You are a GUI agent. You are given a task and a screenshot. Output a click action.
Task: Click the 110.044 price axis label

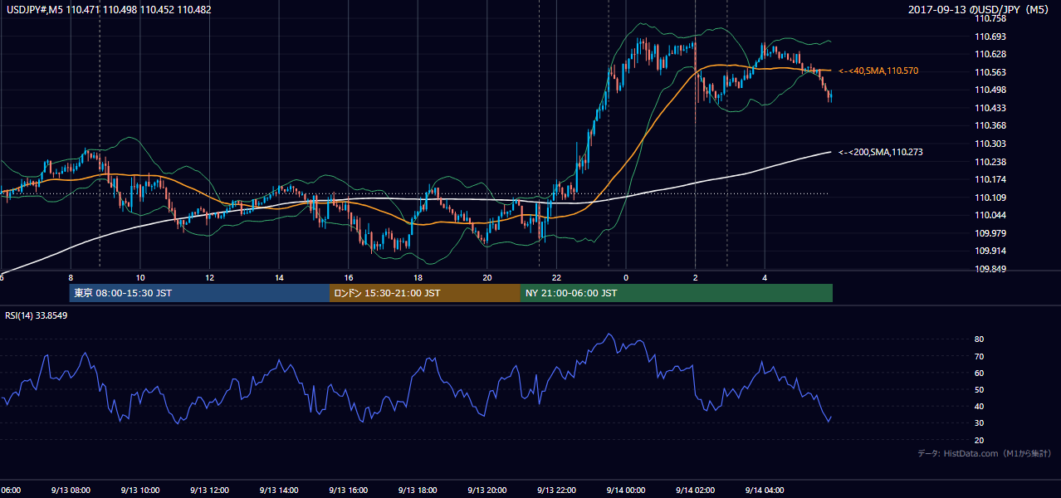click(x=990, y=215)
